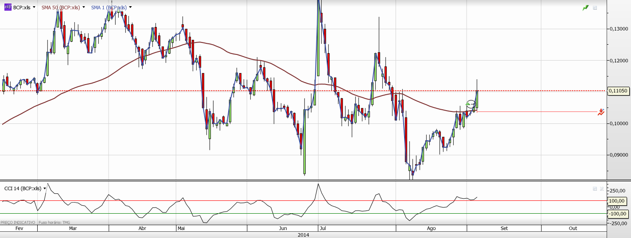Click the 0,13000 price axis label
The height and width of the screenshot is (238, 631).
(x=619, y=29)
